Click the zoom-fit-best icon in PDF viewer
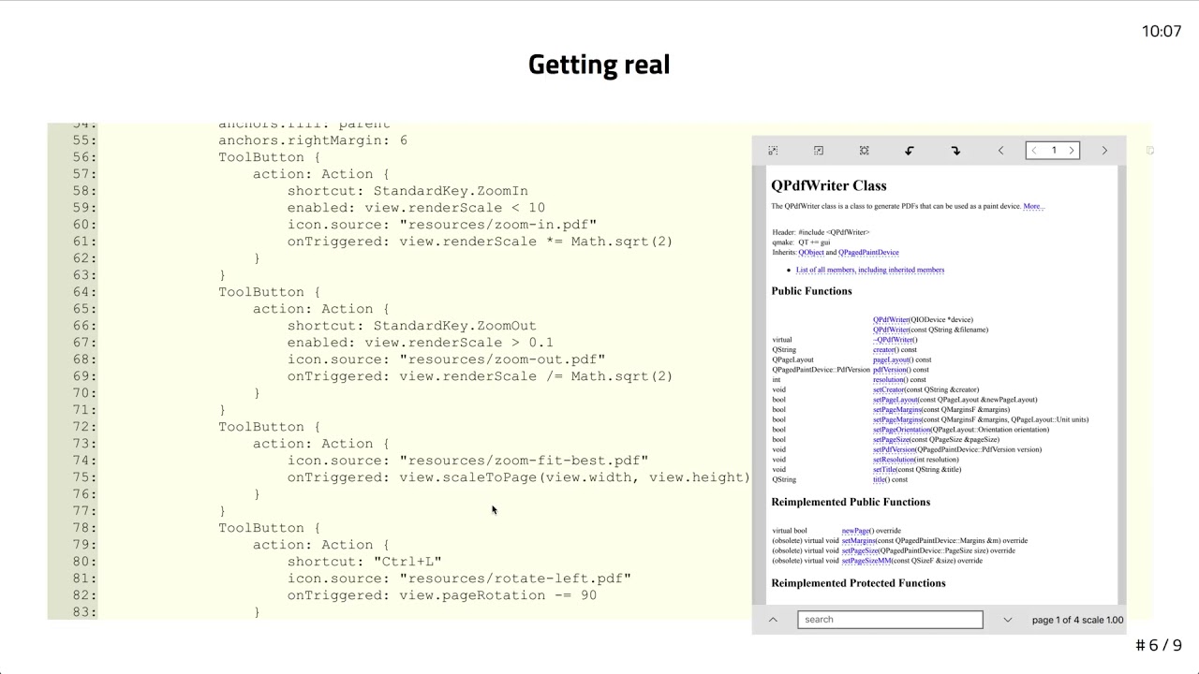 (x=864, y=151)
